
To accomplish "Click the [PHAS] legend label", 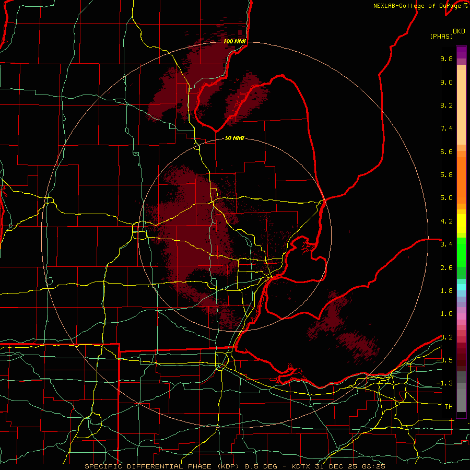I will point(441,37).
